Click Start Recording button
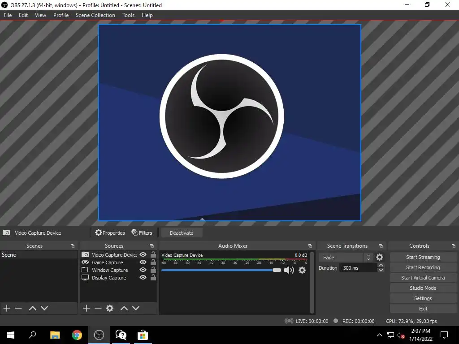 [x=423, y=267]
